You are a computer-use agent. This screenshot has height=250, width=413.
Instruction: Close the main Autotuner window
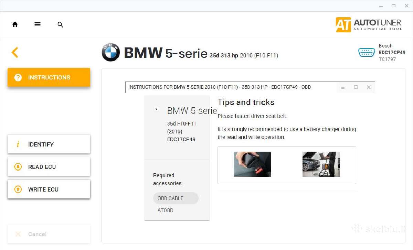406,6
